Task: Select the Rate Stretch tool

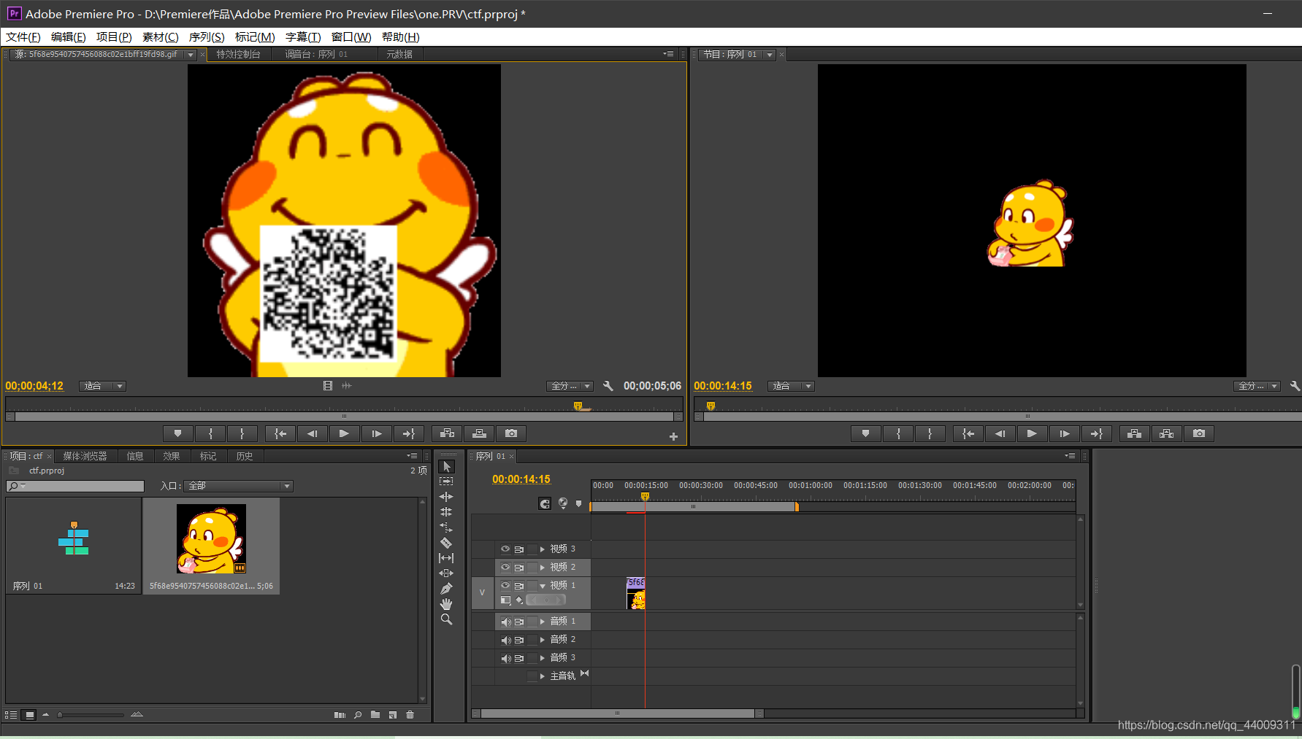Action: click(447, 527)
